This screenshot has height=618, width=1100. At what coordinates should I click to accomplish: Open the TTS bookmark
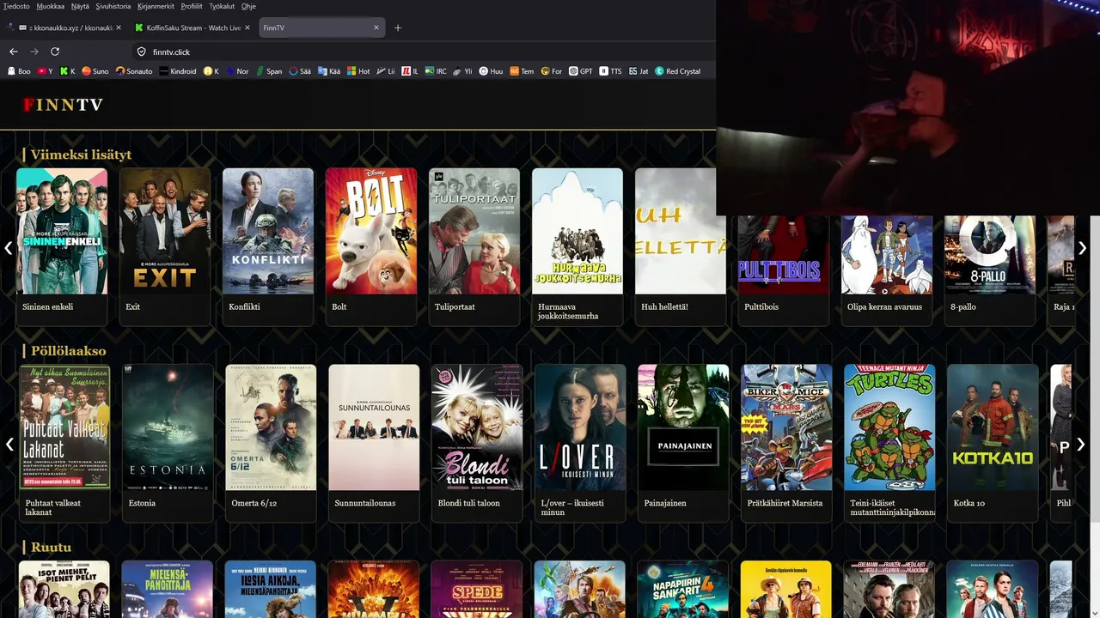(x=610, y=71)
